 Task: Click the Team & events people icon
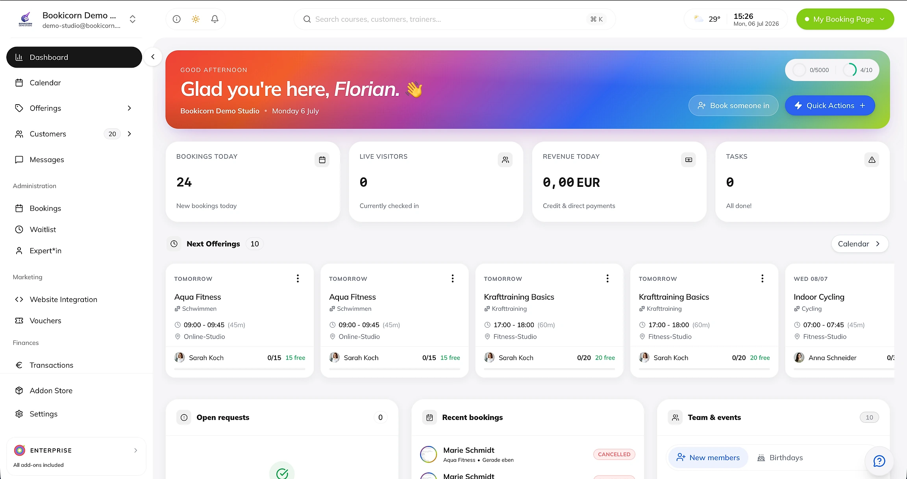pyautogui.click(x=676, y=418)
